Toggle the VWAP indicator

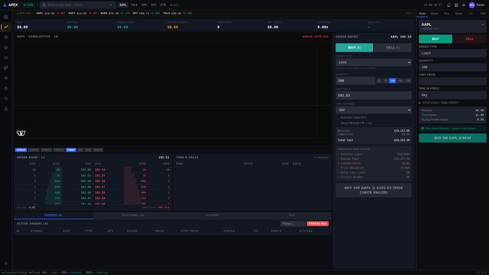(71, 150)
